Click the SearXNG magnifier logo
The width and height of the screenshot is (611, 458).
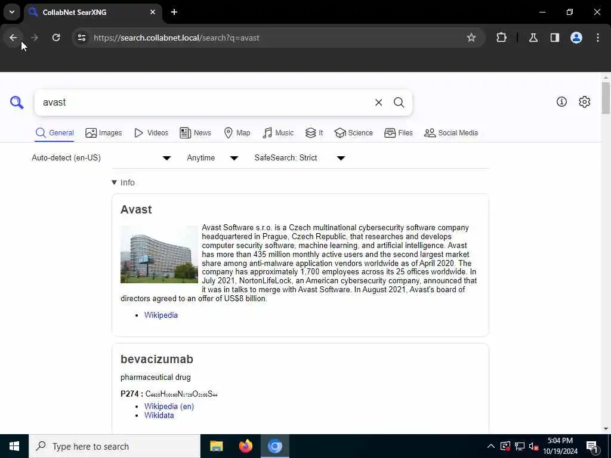pos(17,103)
